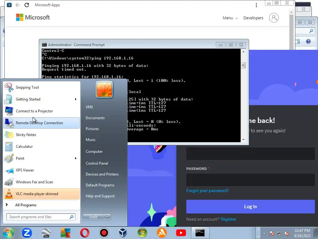Open Action Center flag icon
Screen dimensions: 318x239
click(272, 233)
